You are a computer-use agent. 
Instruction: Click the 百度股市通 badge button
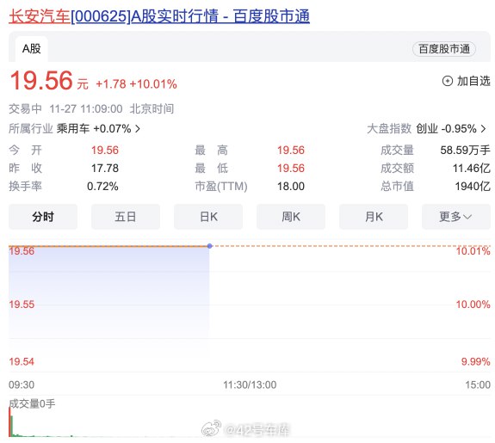(444, 49)
